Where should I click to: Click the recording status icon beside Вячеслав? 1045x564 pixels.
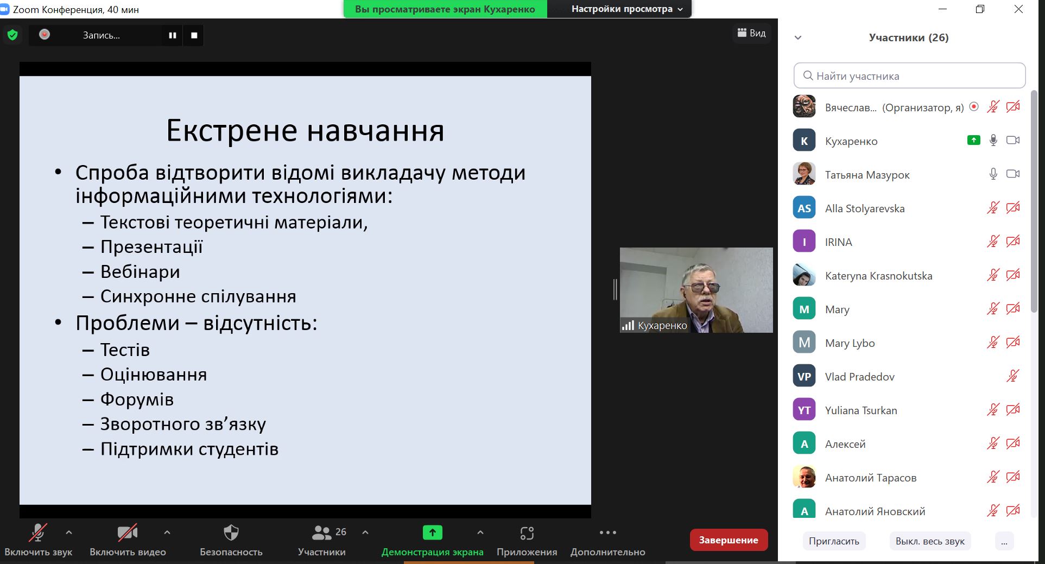coord(974,106)
